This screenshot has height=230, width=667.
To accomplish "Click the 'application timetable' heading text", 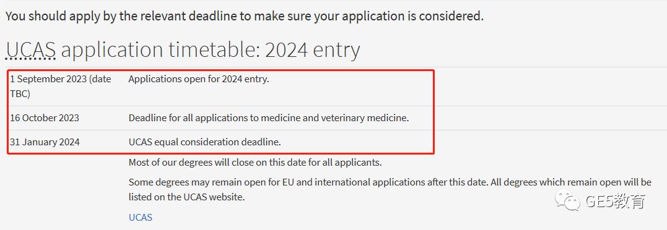I will (x=161, y=50).
